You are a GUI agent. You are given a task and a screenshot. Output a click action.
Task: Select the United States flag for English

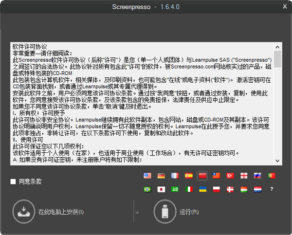tap(147, 176)
